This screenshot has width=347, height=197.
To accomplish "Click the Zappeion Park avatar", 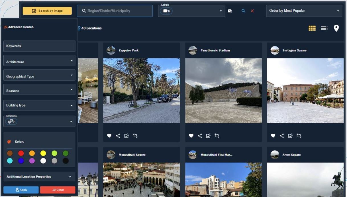I will pyautogui.click(x=111, y=51).
